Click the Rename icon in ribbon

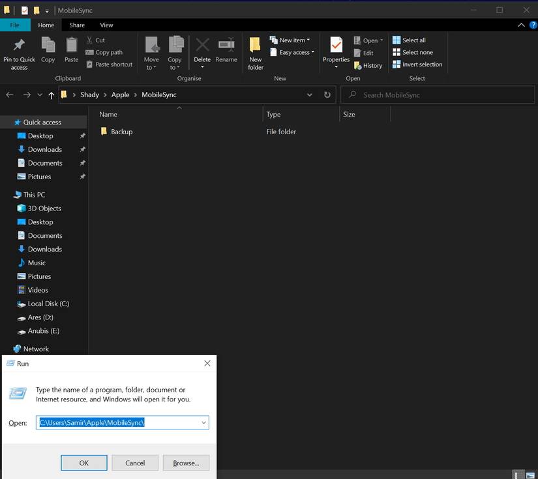226,46
